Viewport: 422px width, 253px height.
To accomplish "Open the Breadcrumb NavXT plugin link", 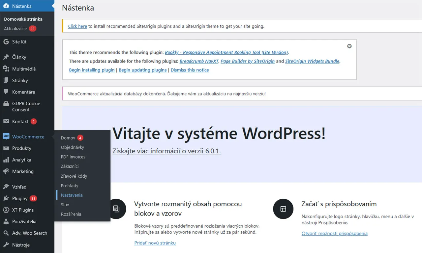I will pos(199,61).
